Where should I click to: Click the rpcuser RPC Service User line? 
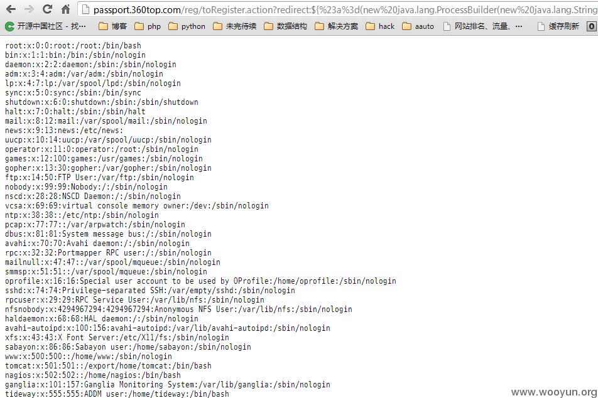(134, 299)
